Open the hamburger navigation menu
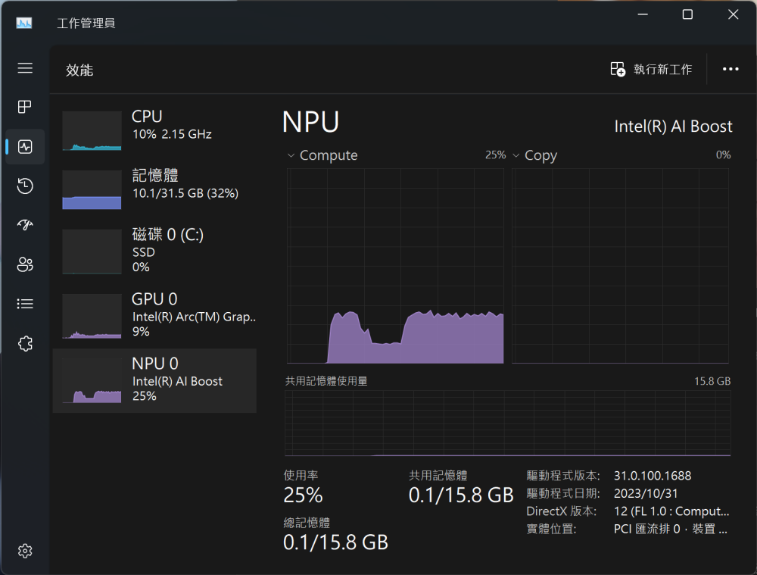Screen dimensions: 757x575 click(x=25, y=68)
